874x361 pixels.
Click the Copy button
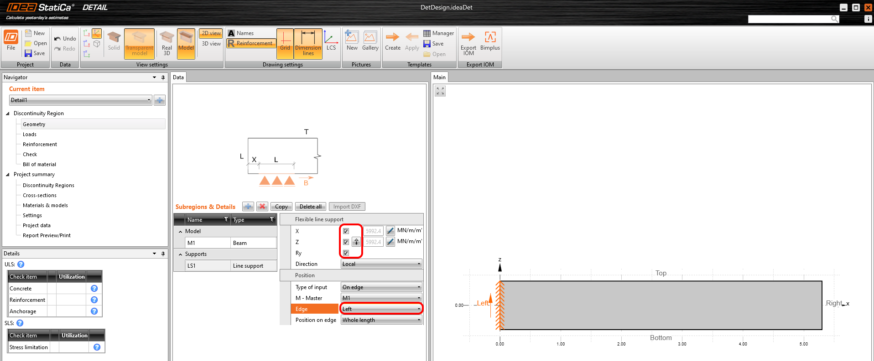[281, 207]
